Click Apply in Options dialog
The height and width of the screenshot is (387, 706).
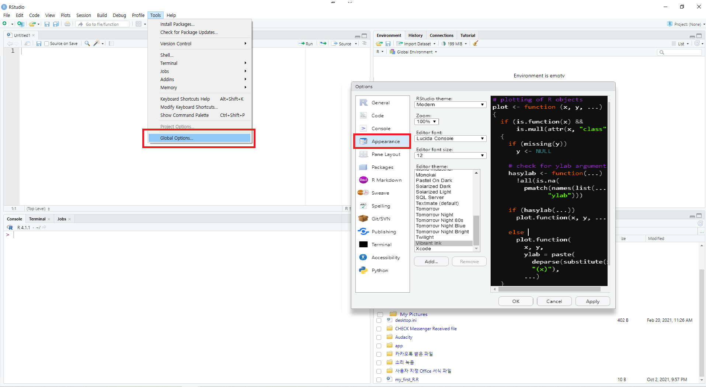pos(592,301)
